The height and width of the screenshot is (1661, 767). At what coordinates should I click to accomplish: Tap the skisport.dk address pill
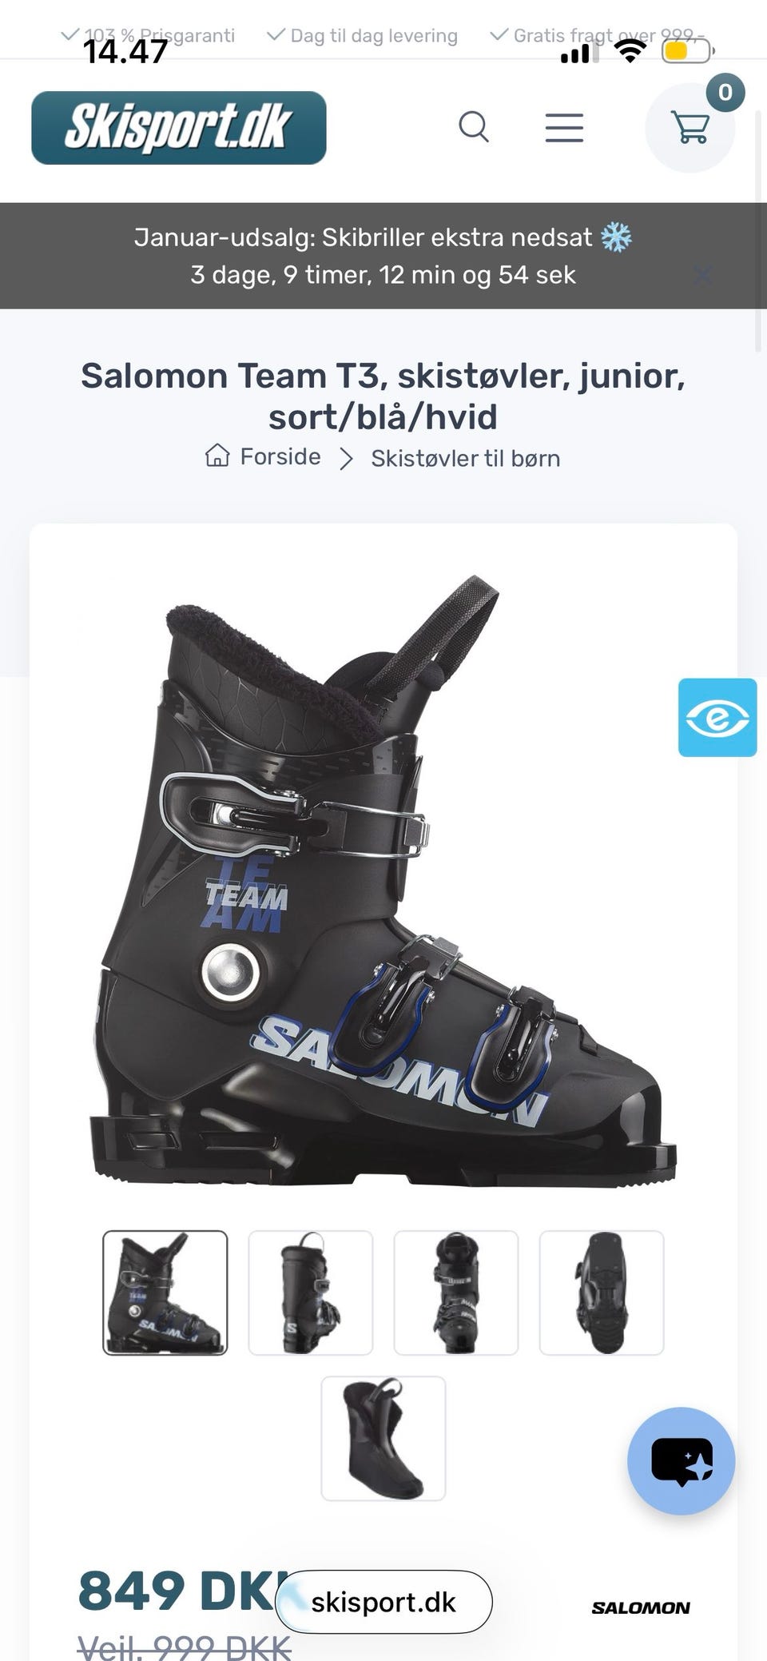point(383,1602)
